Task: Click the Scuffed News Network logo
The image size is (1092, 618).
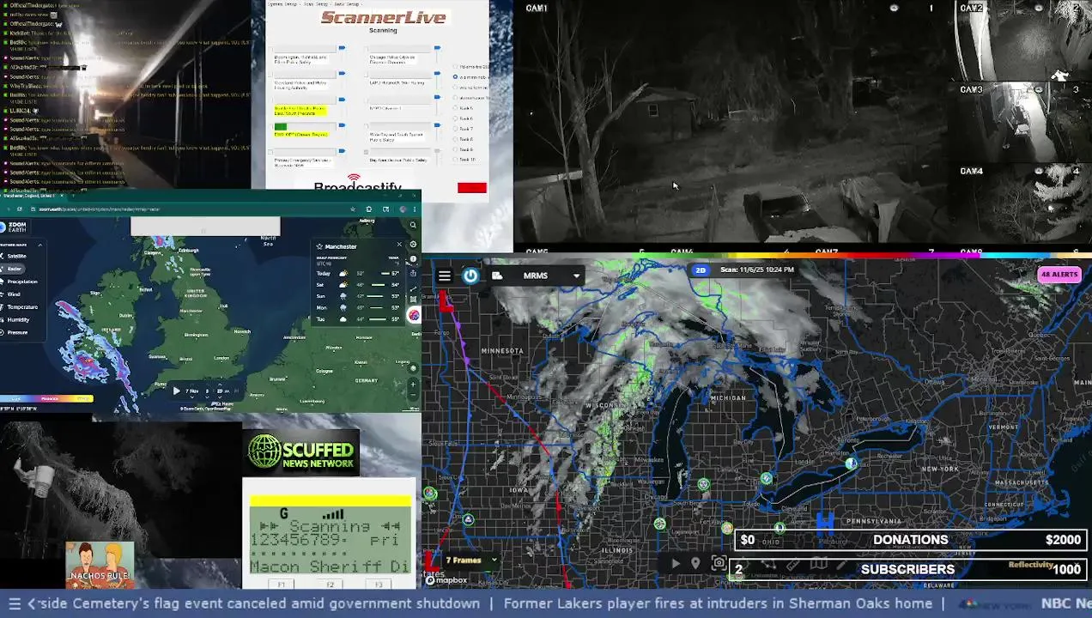Action: tap(301, 452)
